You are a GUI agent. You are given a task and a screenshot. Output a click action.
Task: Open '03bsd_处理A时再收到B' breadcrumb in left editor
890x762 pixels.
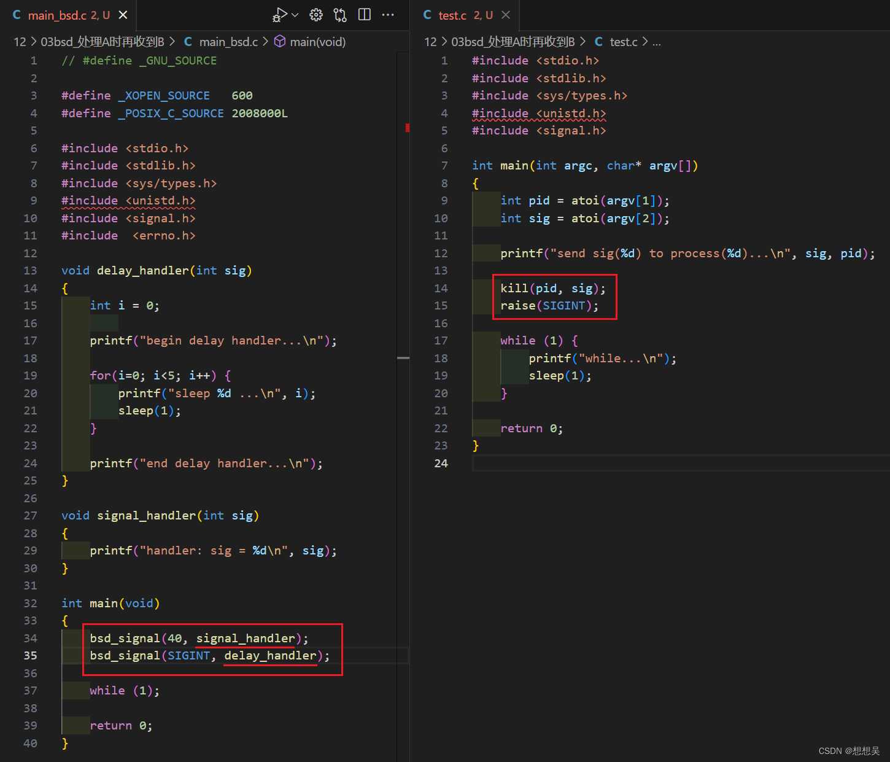point(103,42)
